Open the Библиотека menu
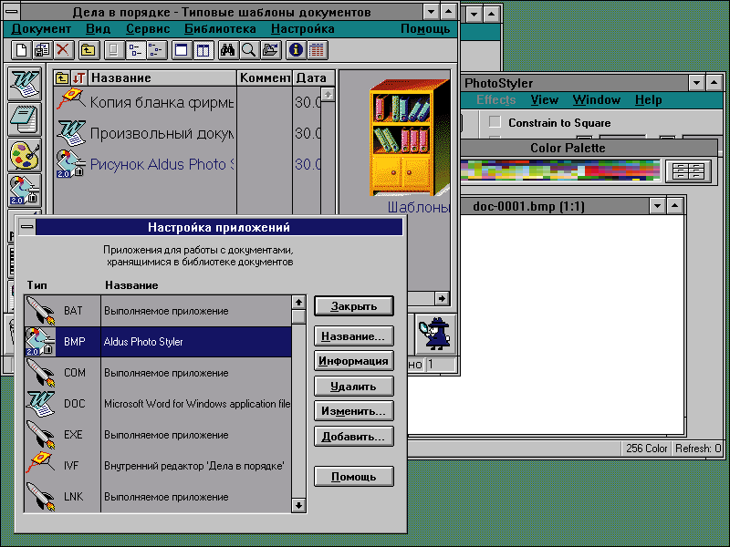 click(x=220, y=29)
